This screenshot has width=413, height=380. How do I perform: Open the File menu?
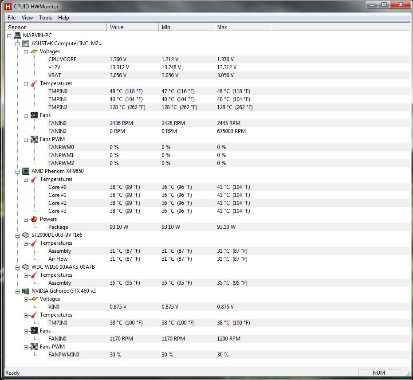point(12,18)
